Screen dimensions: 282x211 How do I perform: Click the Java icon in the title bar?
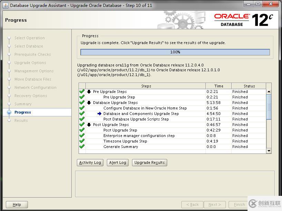pos(6,6)
